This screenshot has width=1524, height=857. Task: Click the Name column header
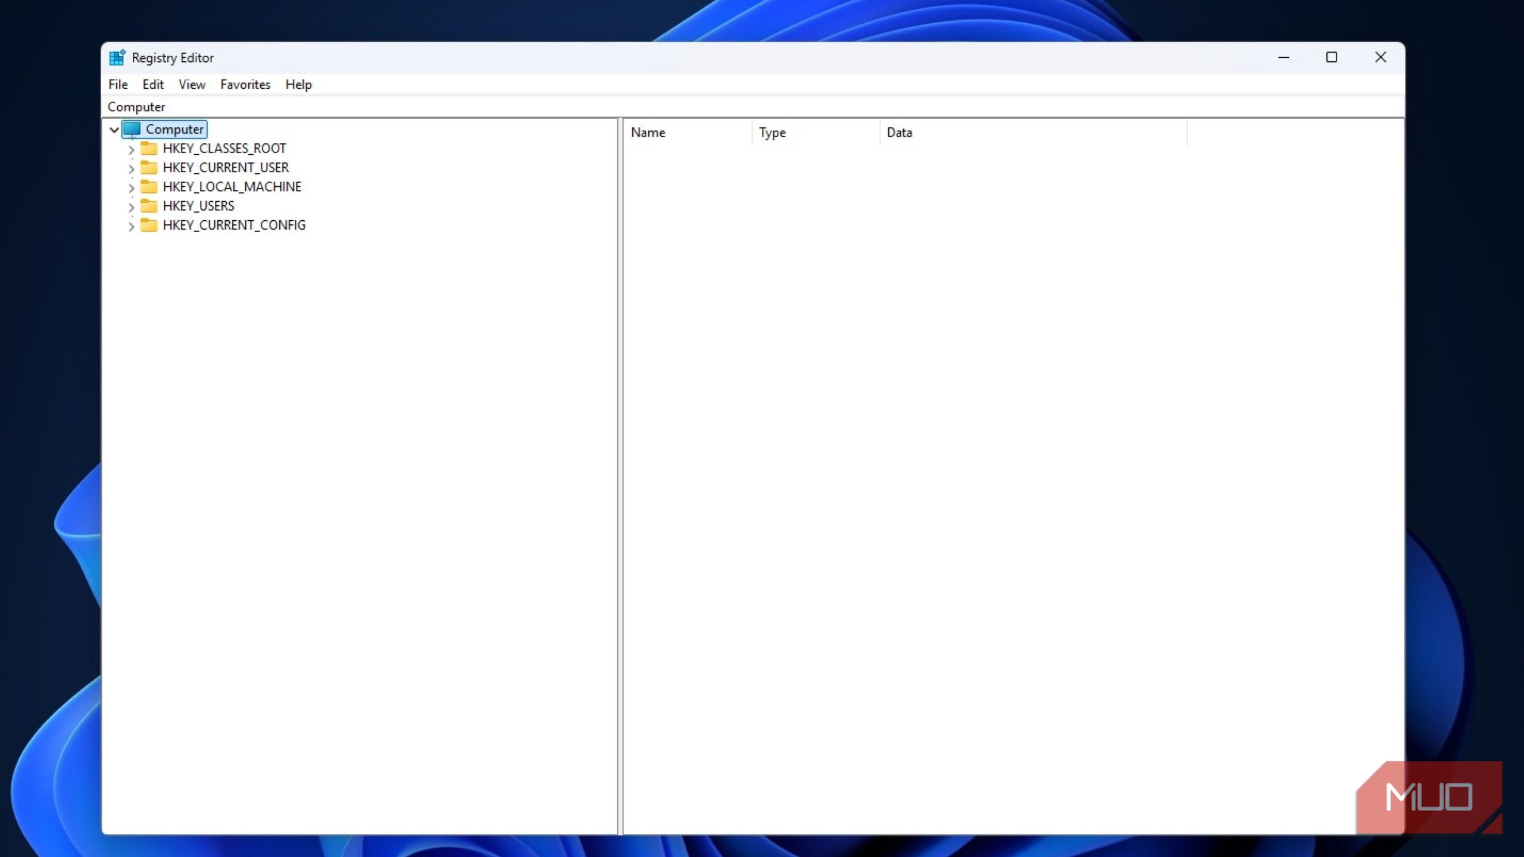(x=688, y=132)
